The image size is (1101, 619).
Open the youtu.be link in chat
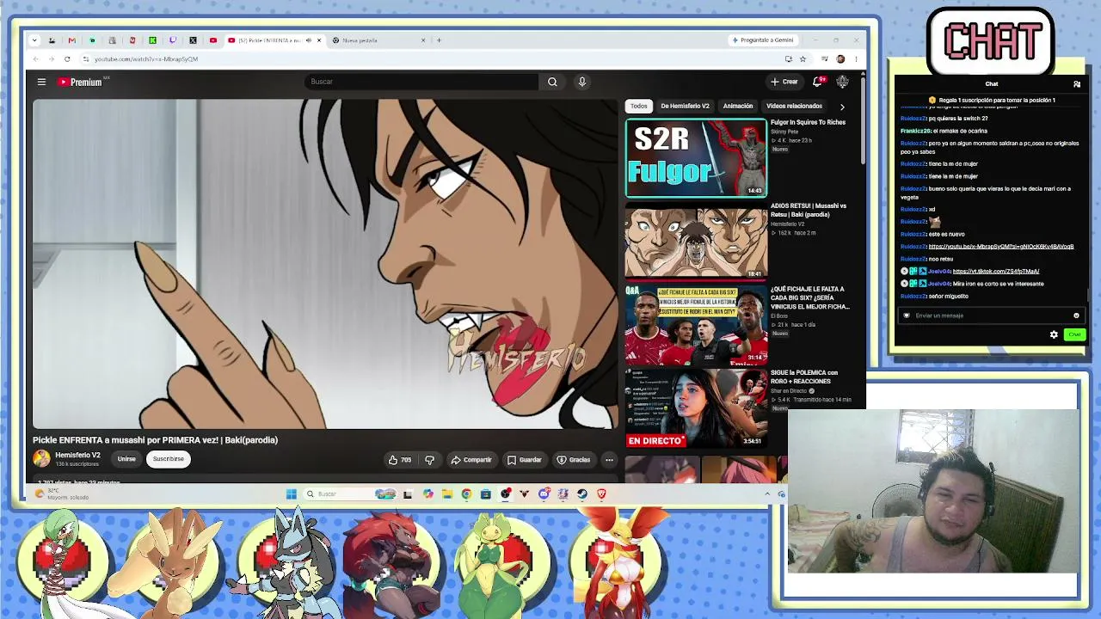point(1001,247)
